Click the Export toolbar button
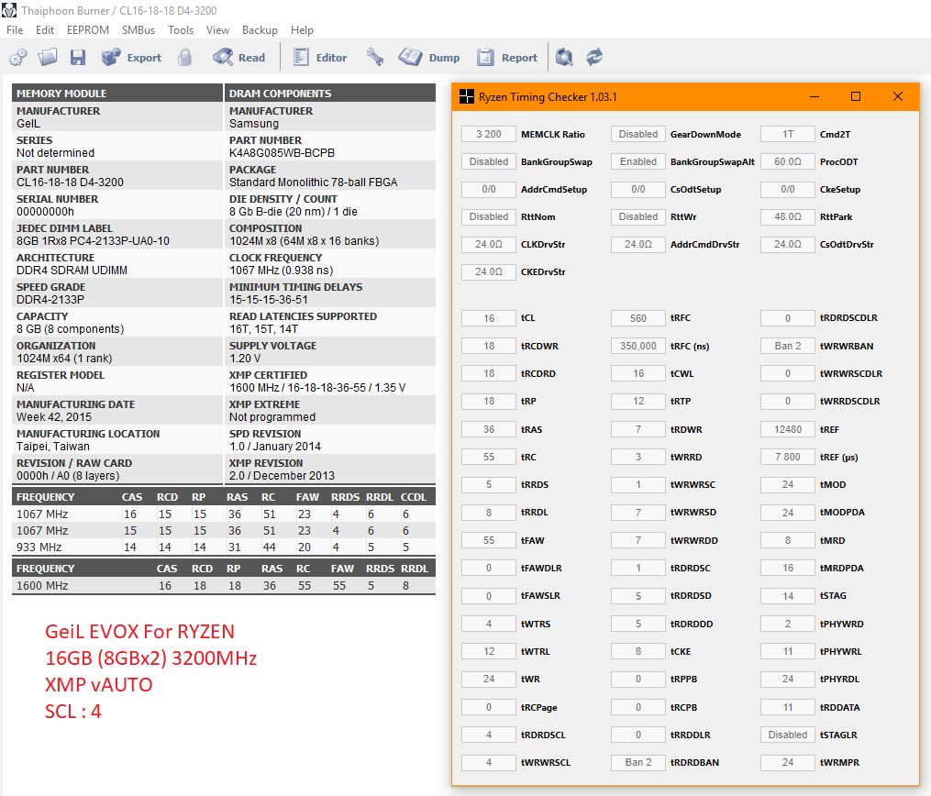931x796 pixels. 132,58
